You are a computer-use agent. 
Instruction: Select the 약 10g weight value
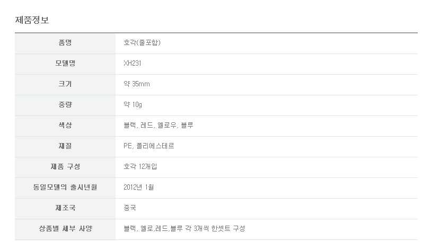133,105
